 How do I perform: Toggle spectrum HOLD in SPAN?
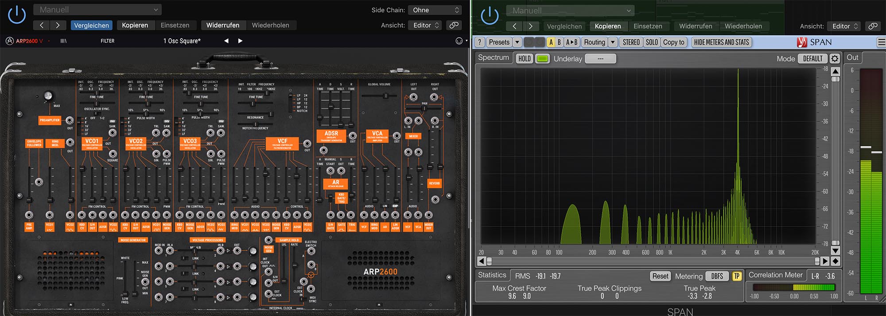[525, 59]
